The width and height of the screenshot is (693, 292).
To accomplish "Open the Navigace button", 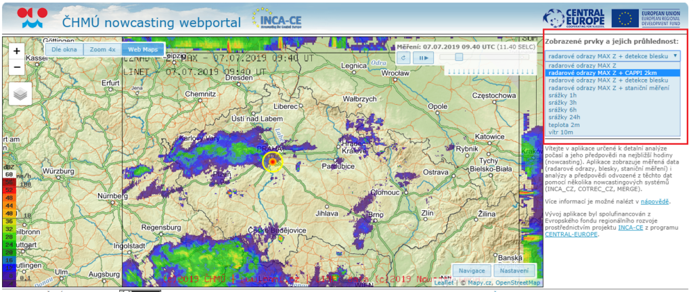I will [472, 270].
